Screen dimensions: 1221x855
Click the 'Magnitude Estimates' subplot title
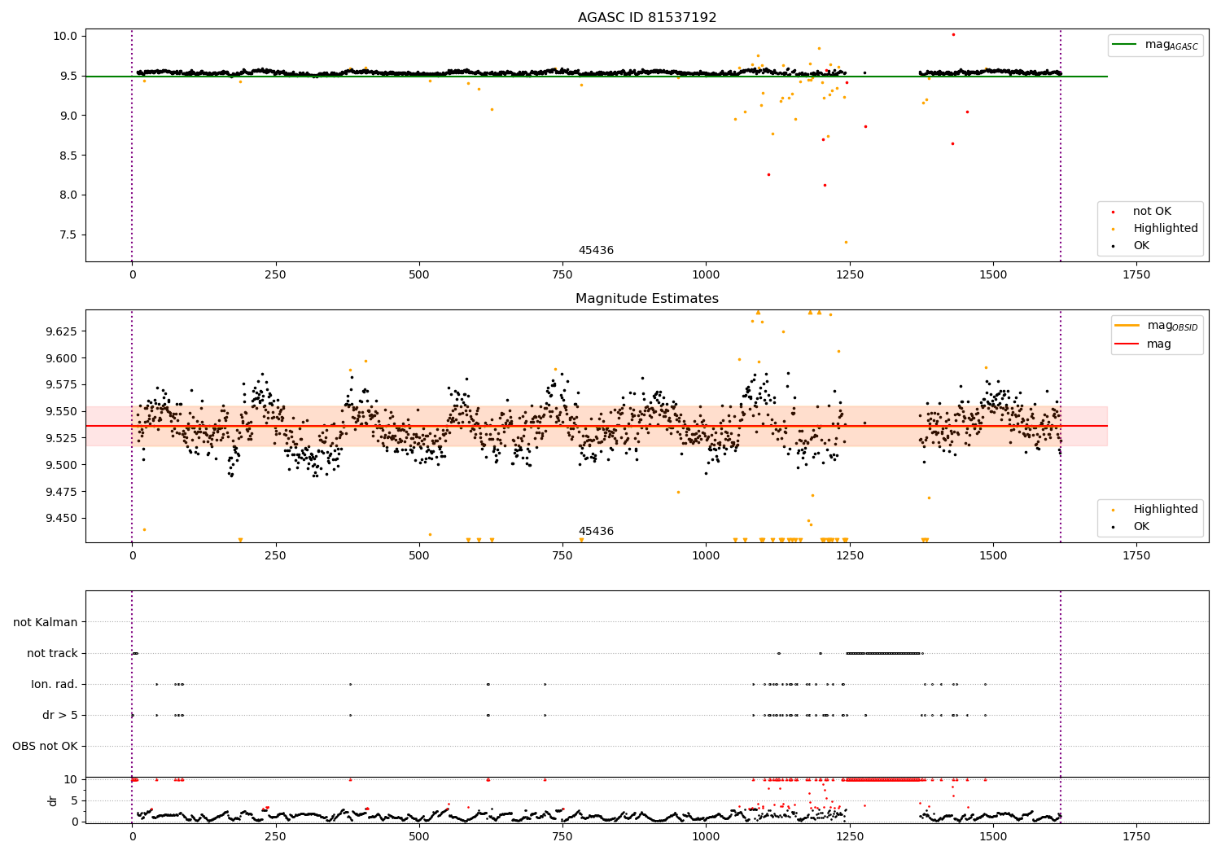click(x=647, y=299)
